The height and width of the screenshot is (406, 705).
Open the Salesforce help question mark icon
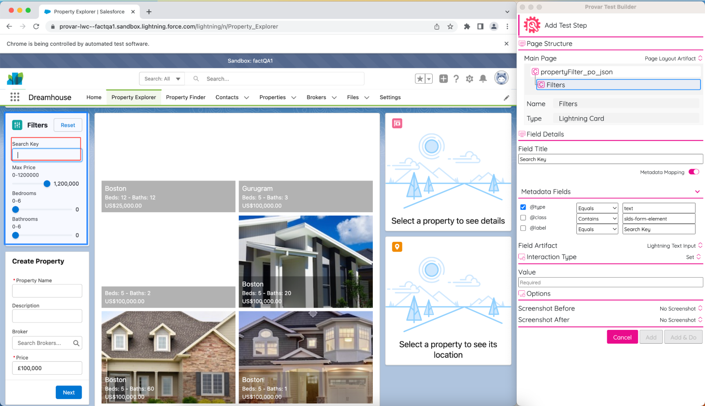click(x=456, y=79)
